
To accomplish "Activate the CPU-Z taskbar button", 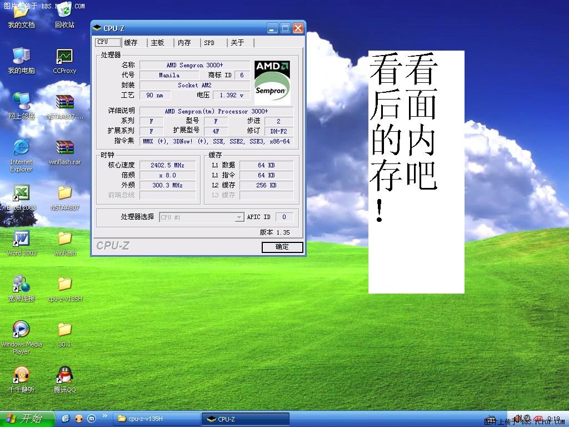I will coord(245,419).
